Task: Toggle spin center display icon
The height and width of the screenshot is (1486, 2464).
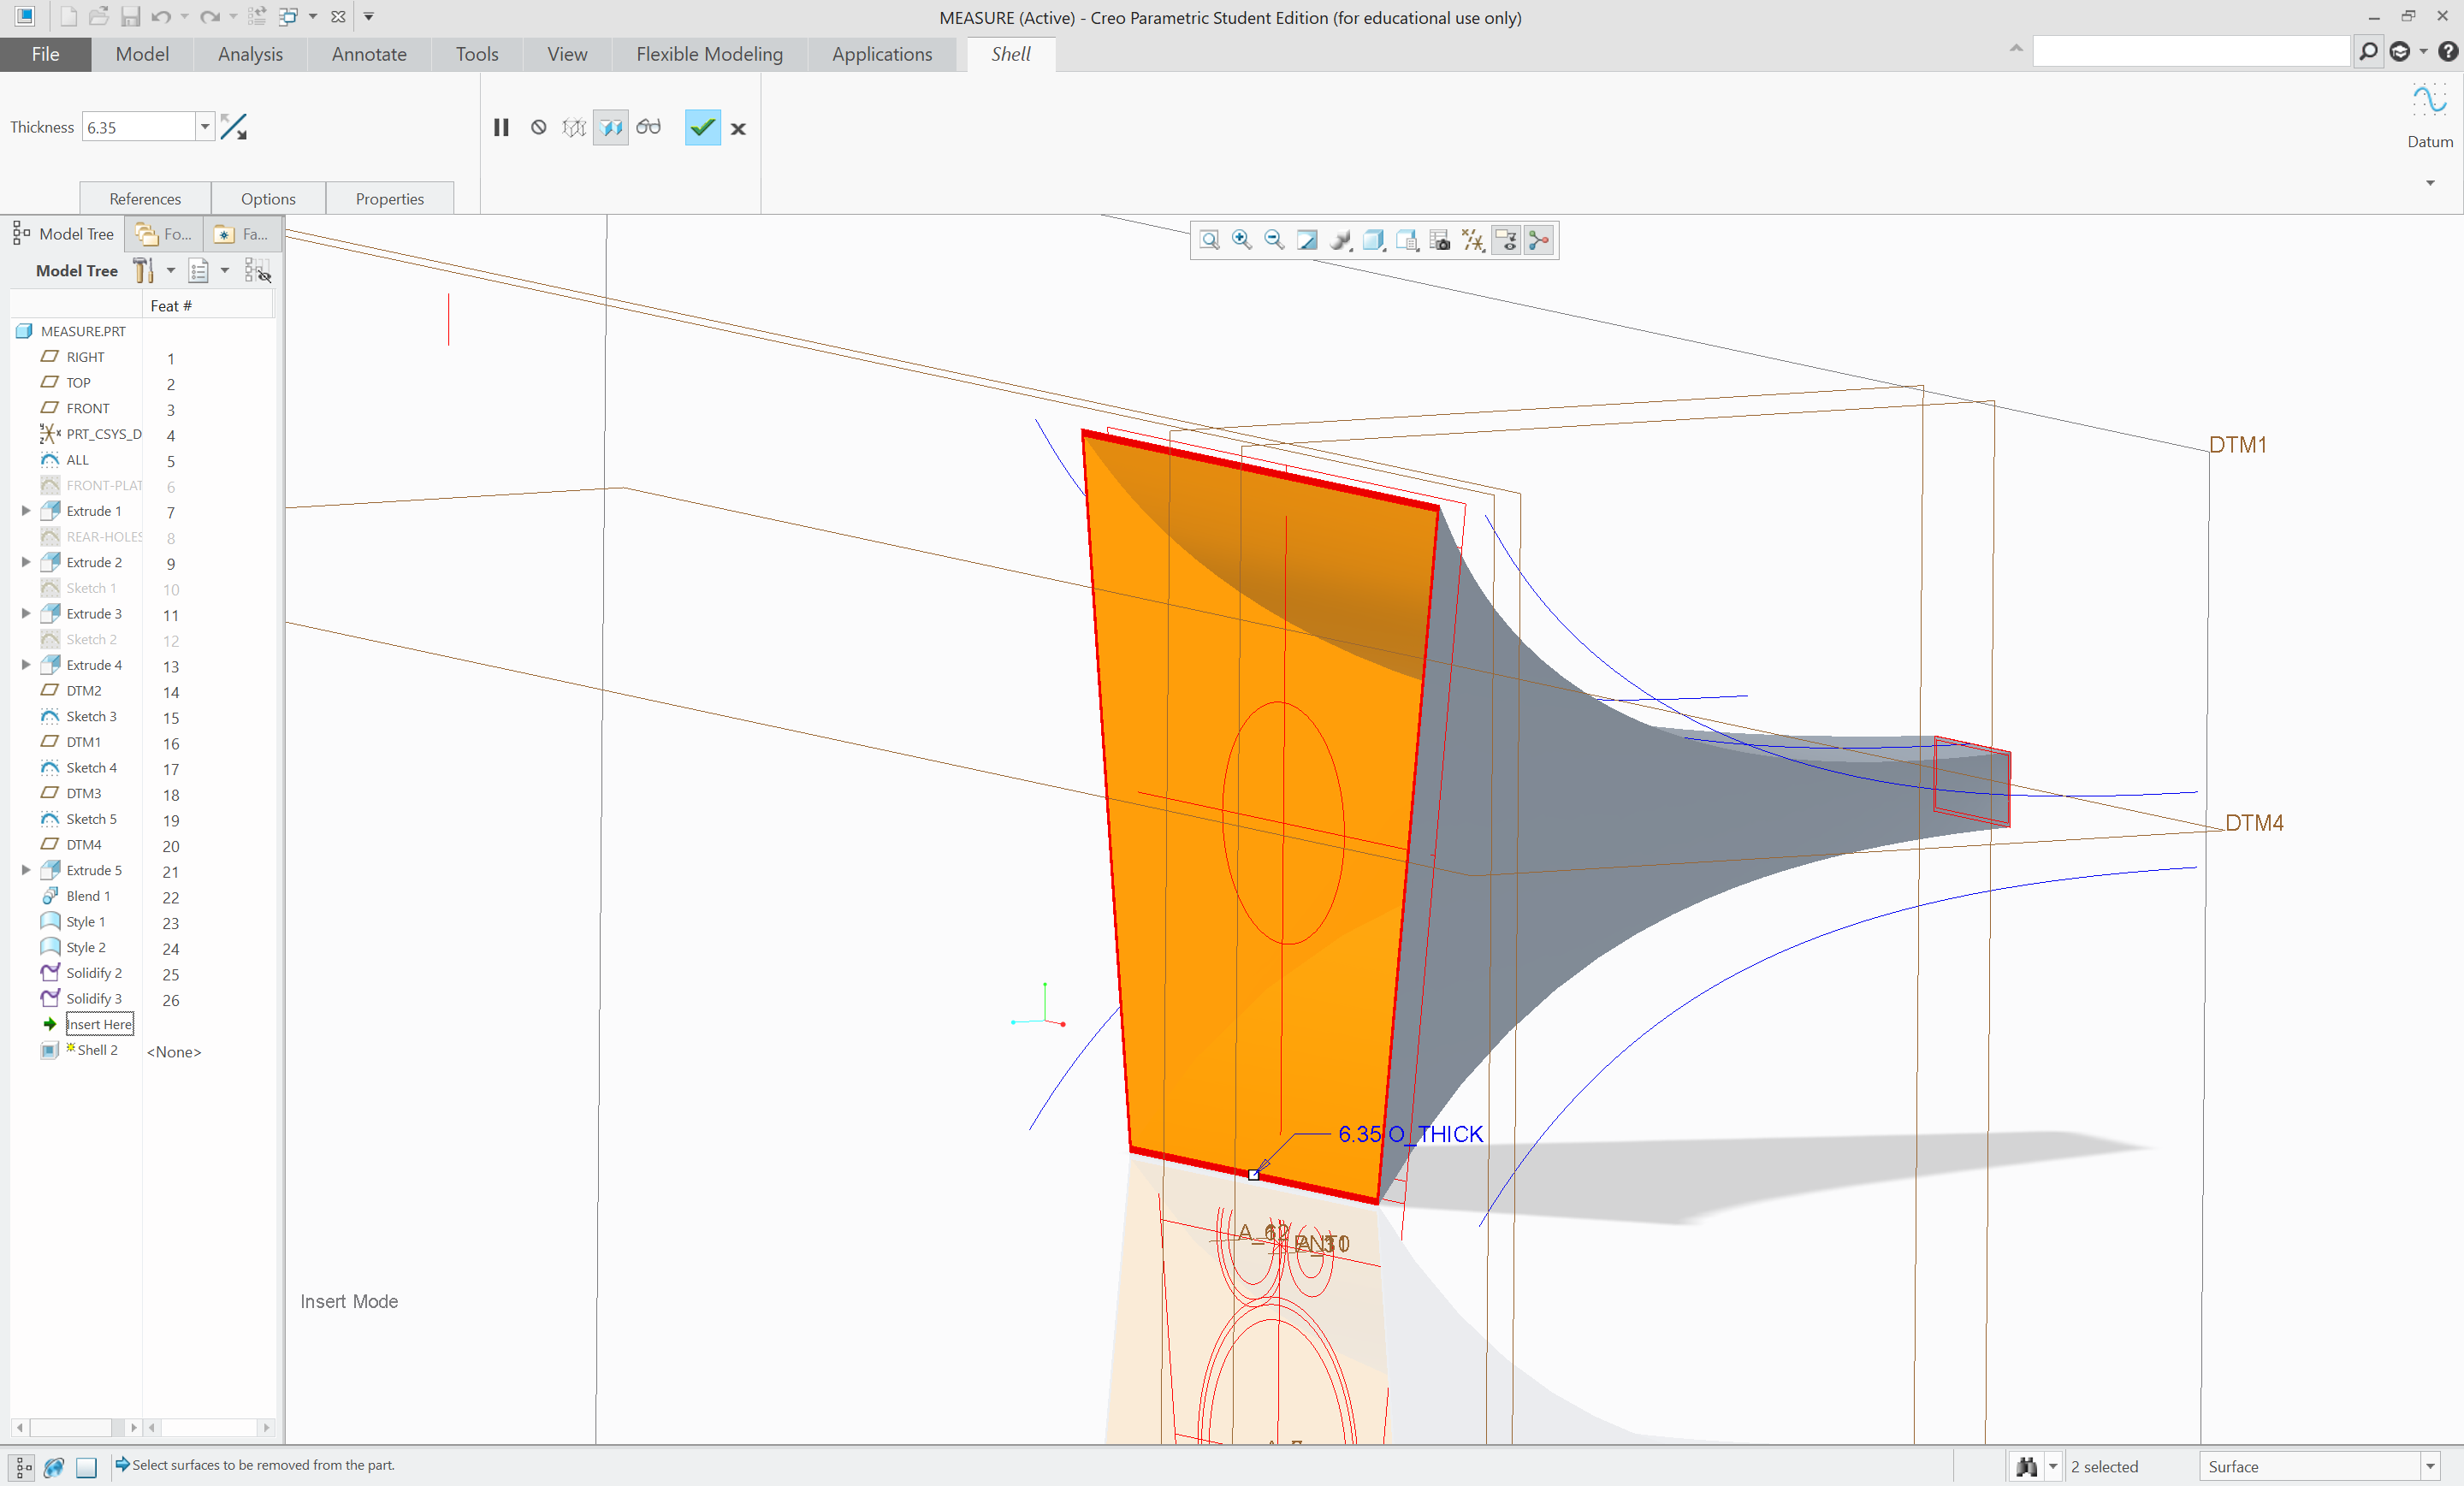Action: coord(1539,240)
